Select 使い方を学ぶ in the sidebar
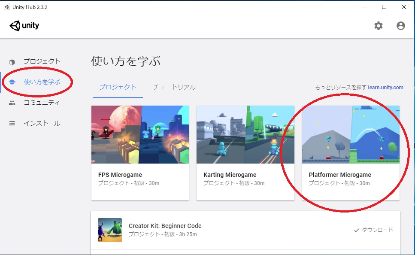This screenshot has width=415, height=255. pos(42,82)
